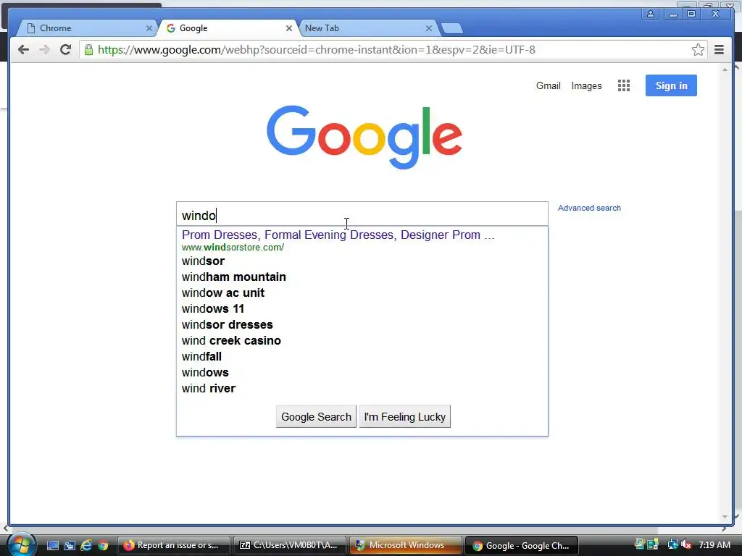The image size is (742, 556).
Task: Open the Windows Start orb
Action: tap(21, 545)
